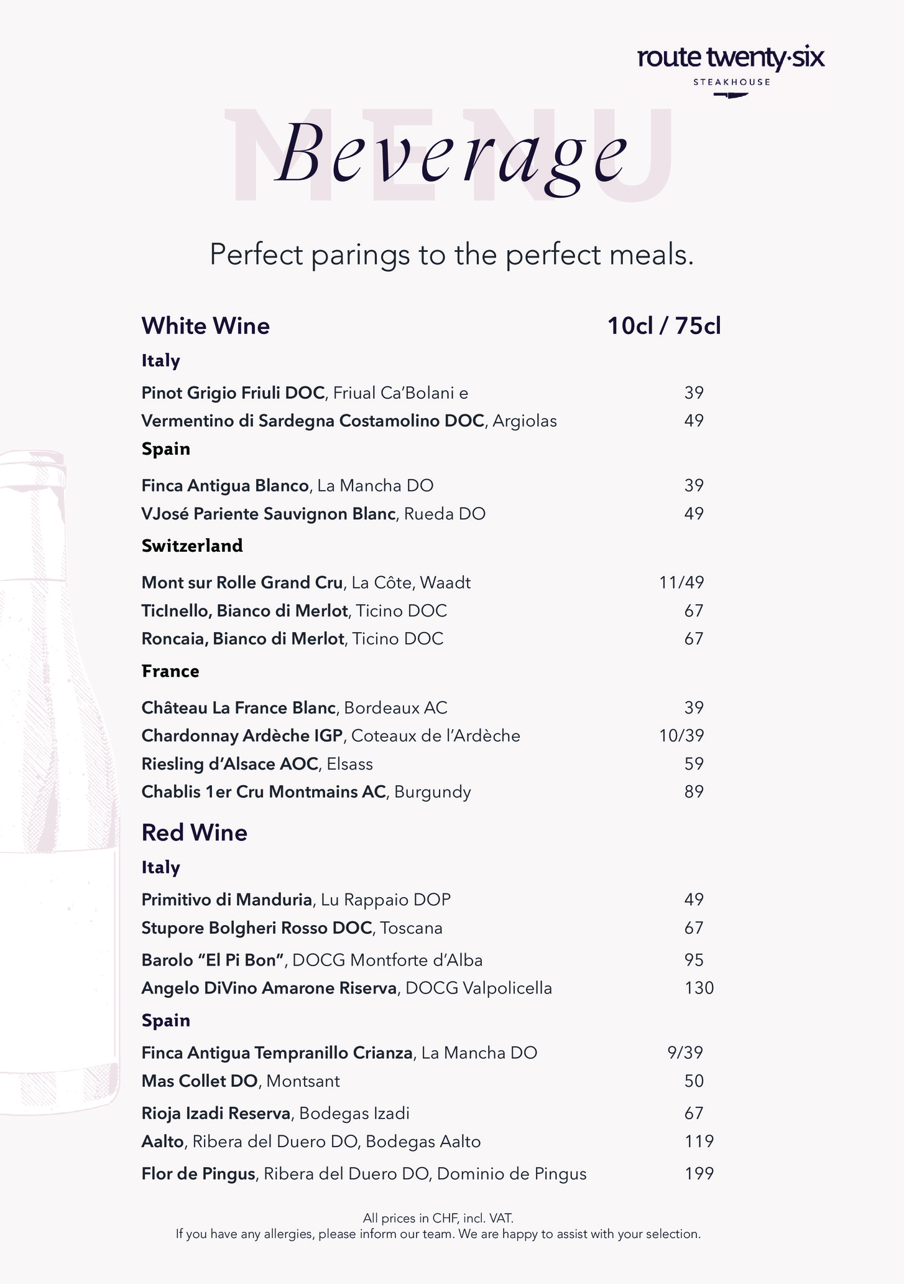Select the Switzerland subheading
This screenshot has height=1284, width=904.
point(192,546)
